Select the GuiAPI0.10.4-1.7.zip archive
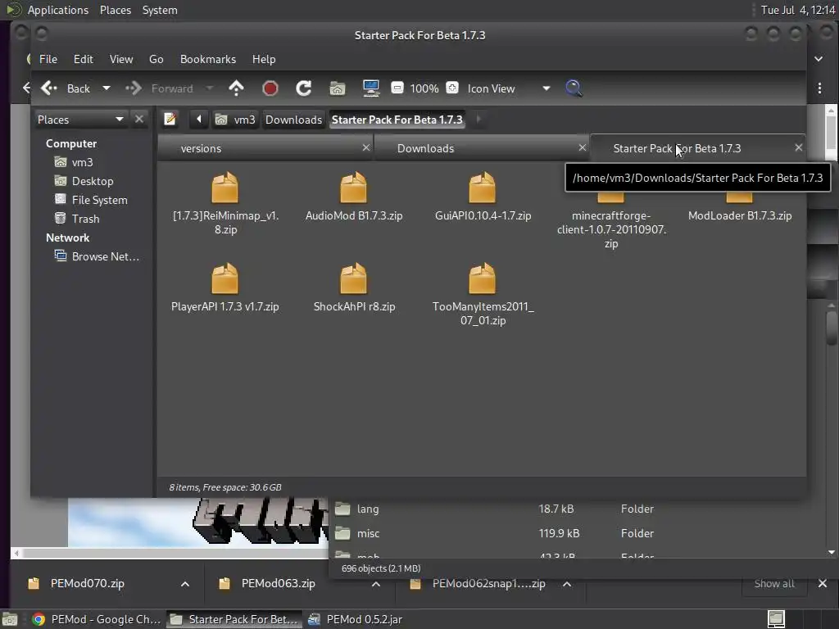This screenshot has width=839, height=629. [483, 197]
